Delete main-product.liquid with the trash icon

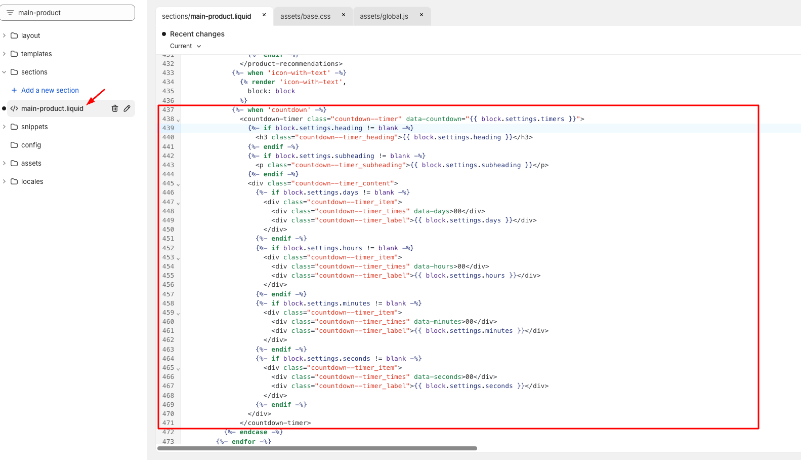115,108
